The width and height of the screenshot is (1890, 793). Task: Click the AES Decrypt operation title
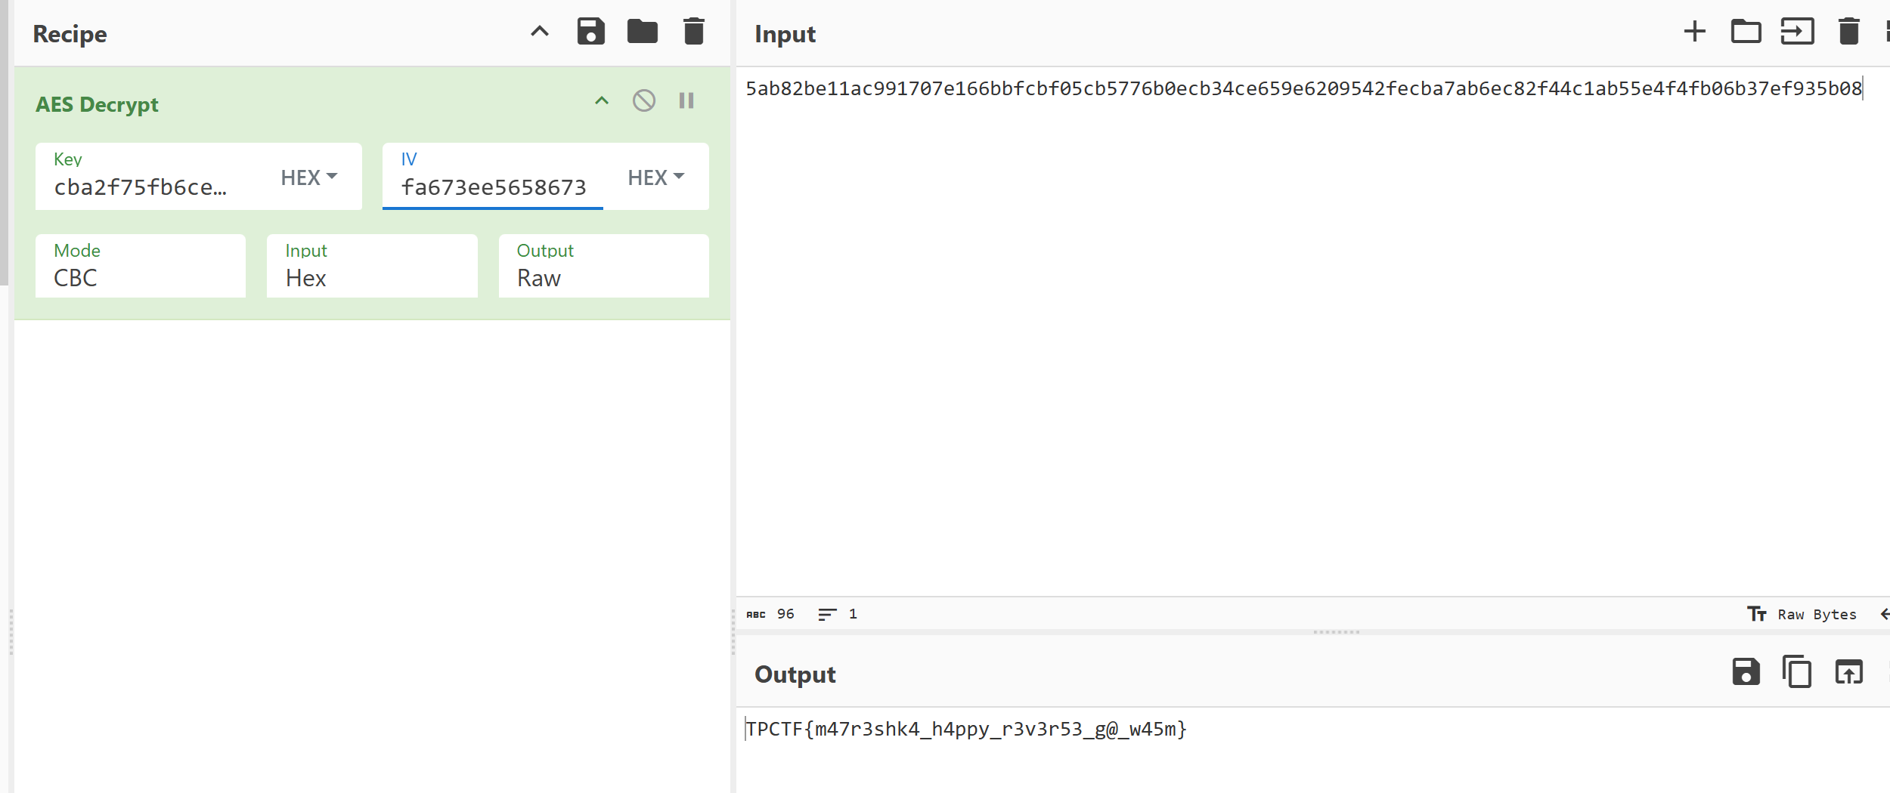tap(97, 104)
